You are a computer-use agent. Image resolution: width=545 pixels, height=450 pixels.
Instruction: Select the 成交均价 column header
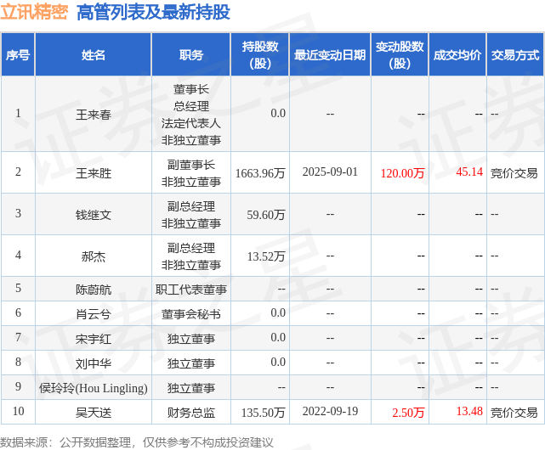[457, 54]
